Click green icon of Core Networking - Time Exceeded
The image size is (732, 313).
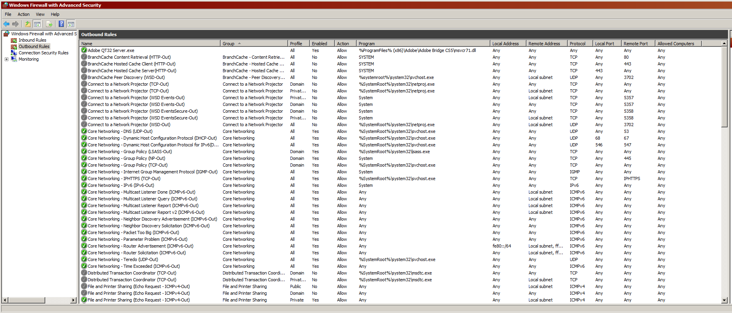(x=84, y=266)
